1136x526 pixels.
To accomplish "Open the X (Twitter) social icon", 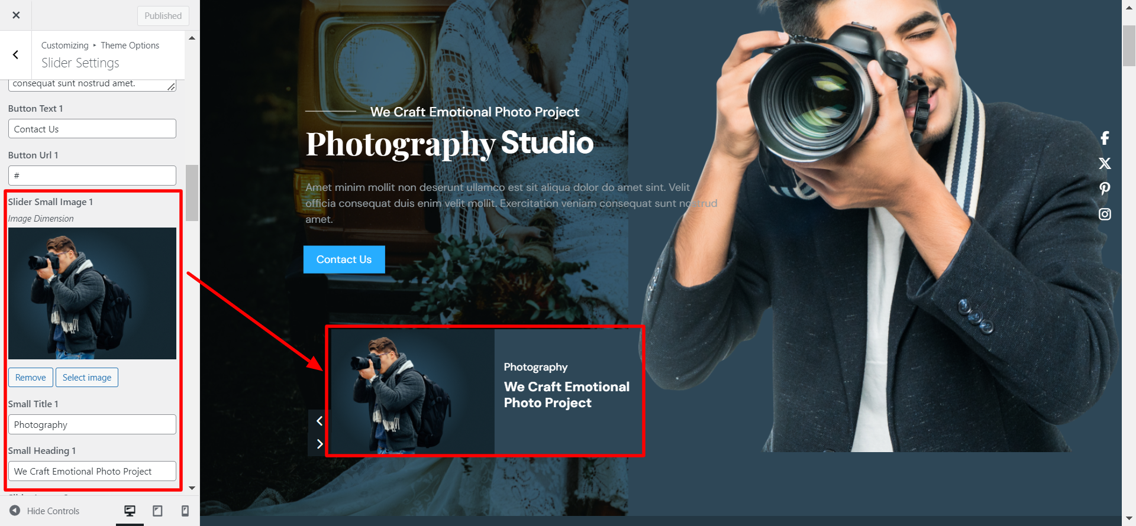I will (1104, 164).
